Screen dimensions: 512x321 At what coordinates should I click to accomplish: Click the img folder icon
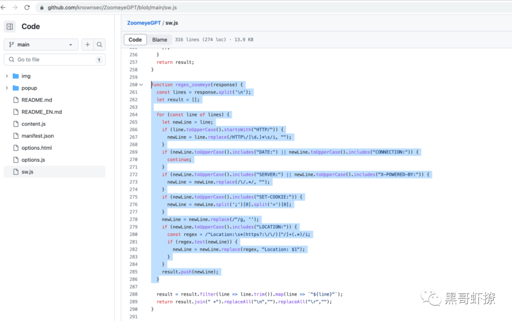click(x=16, y=76)
